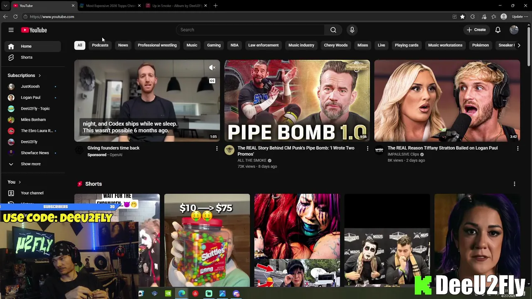Image resolution: width=532 pixels, height=299 pixels.
Task: Select the Podcasts filter chip
Action: (100, 45)
